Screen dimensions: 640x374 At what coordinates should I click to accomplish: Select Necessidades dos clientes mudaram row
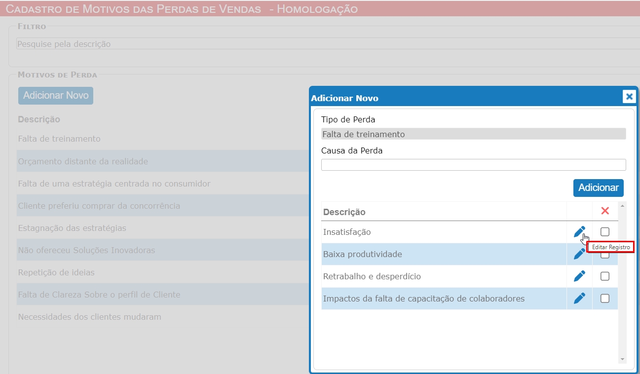point(163,317)
